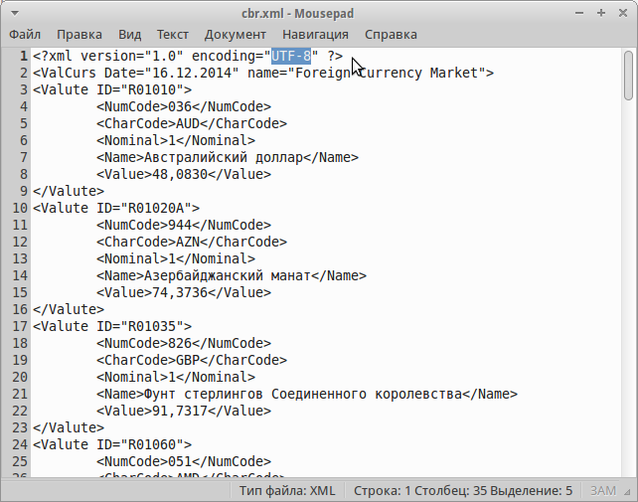The image size is (638, 502).
Task: Open the Текст menu
Action: coord(173,35)
